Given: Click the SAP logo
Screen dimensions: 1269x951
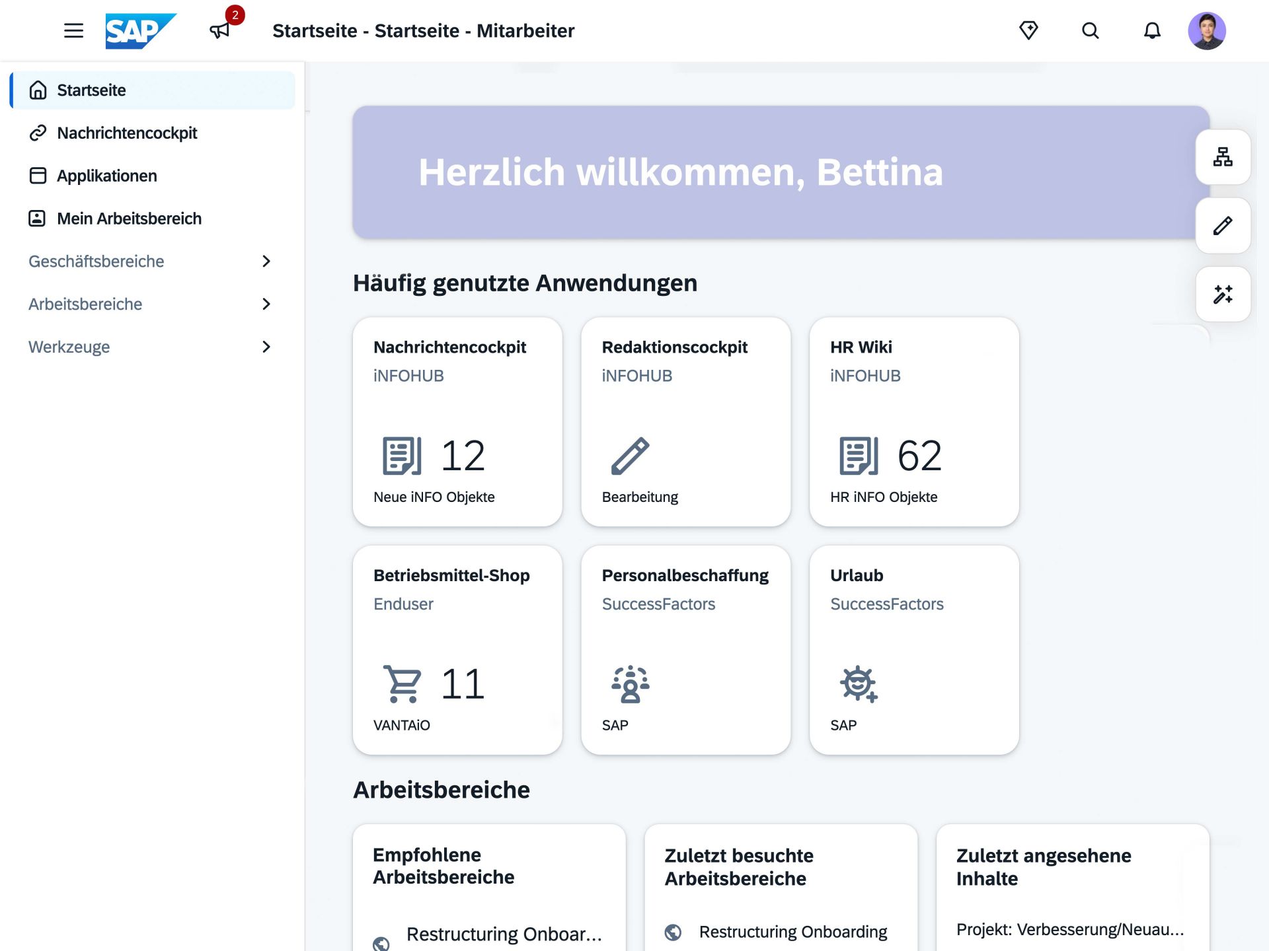Looking at the screenshot, I should [x=141, y=30].
